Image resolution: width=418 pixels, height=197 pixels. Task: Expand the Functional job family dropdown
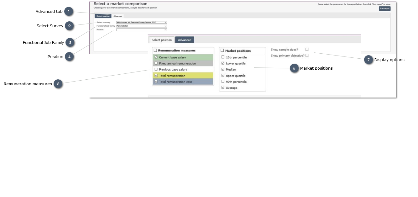point(141,26)
